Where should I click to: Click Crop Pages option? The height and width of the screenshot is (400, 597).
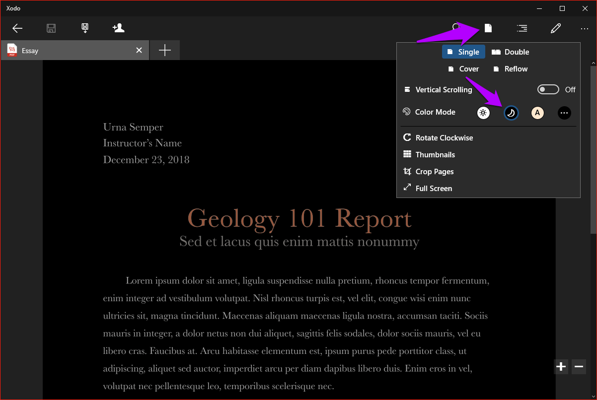pyautogui.click(x=434, y=172)
